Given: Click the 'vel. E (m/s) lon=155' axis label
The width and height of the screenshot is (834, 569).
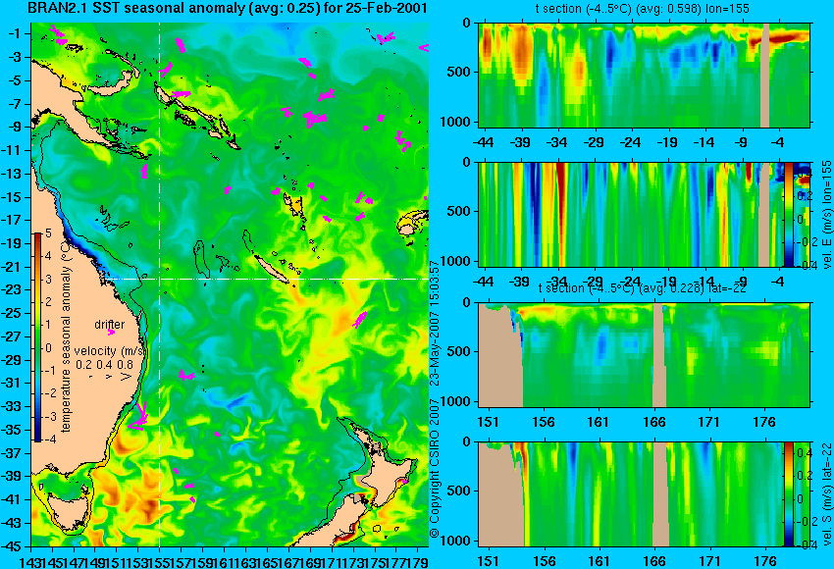Looking at the screenshot, I should tap(827, 217).
